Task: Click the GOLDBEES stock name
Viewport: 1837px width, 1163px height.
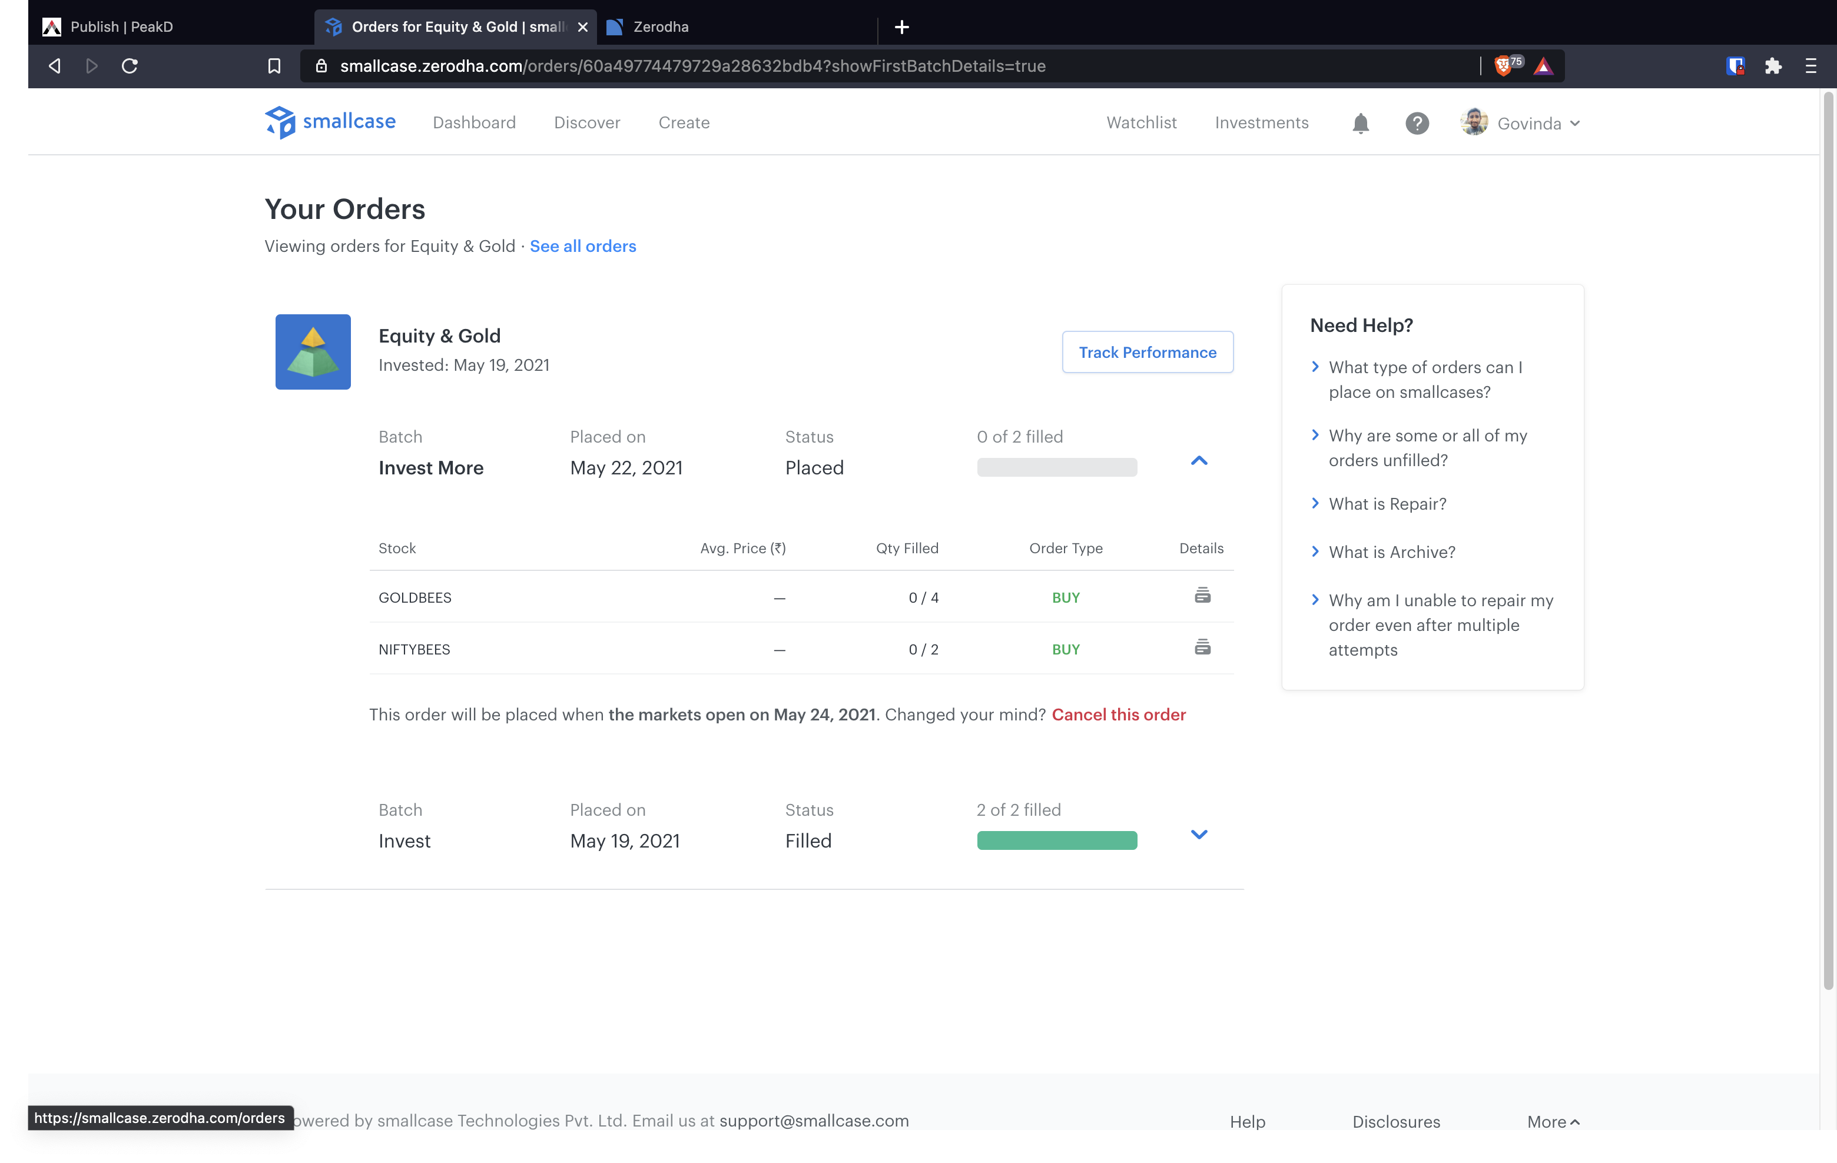Action: [x=415, y=598]
